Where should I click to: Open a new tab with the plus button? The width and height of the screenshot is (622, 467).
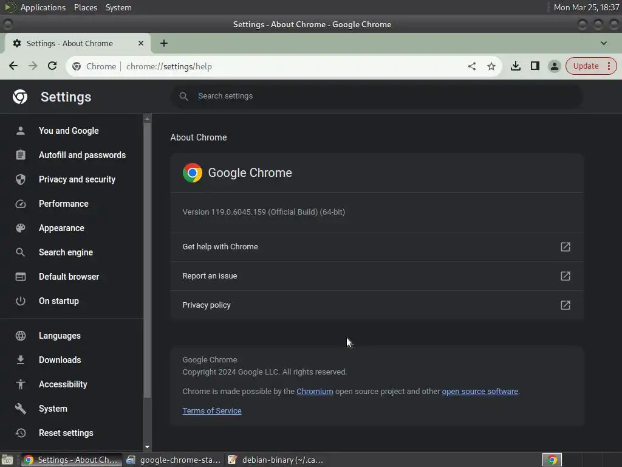[x=164, y=43]
